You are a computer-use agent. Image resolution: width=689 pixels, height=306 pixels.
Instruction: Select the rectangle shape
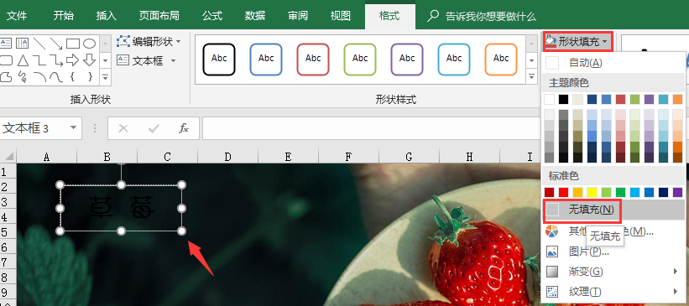click(x=73, y=44)
